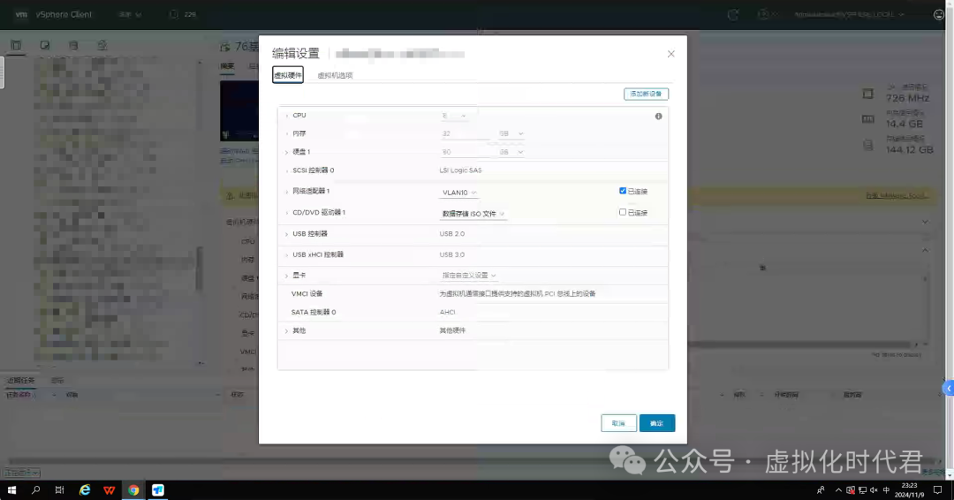
Task: Open the 摘要 tab in background page
Action: pos(227,65)
